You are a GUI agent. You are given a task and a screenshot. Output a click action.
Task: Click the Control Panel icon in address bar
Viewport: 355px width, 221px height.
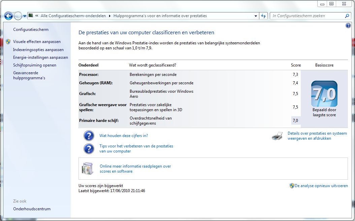point(31,15)
